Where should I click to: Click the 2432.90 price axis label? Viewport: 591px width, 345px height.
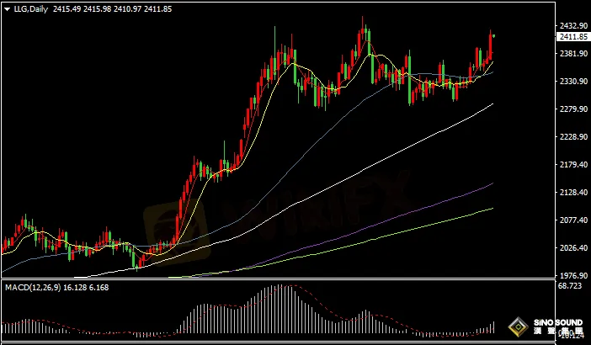coord(572,26)
